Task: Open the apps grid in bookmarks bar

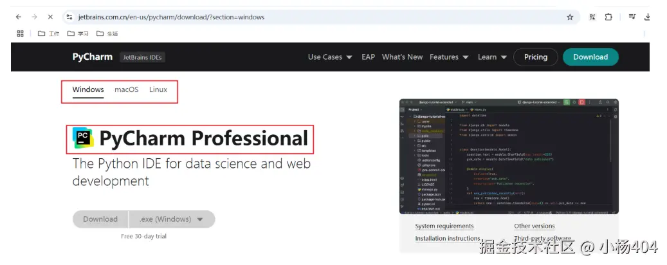Action: [20, 33]
